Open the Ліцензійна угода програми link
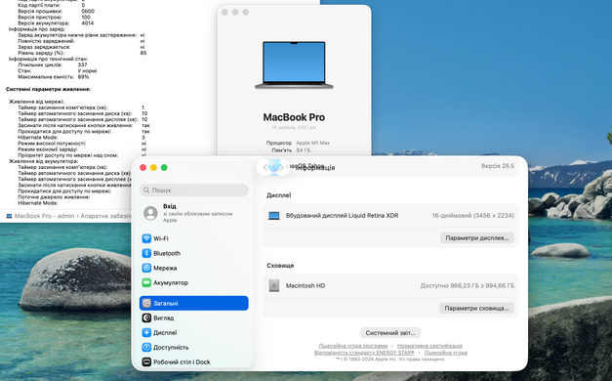This screenshot has width=612, height=381. click(353, 346)
